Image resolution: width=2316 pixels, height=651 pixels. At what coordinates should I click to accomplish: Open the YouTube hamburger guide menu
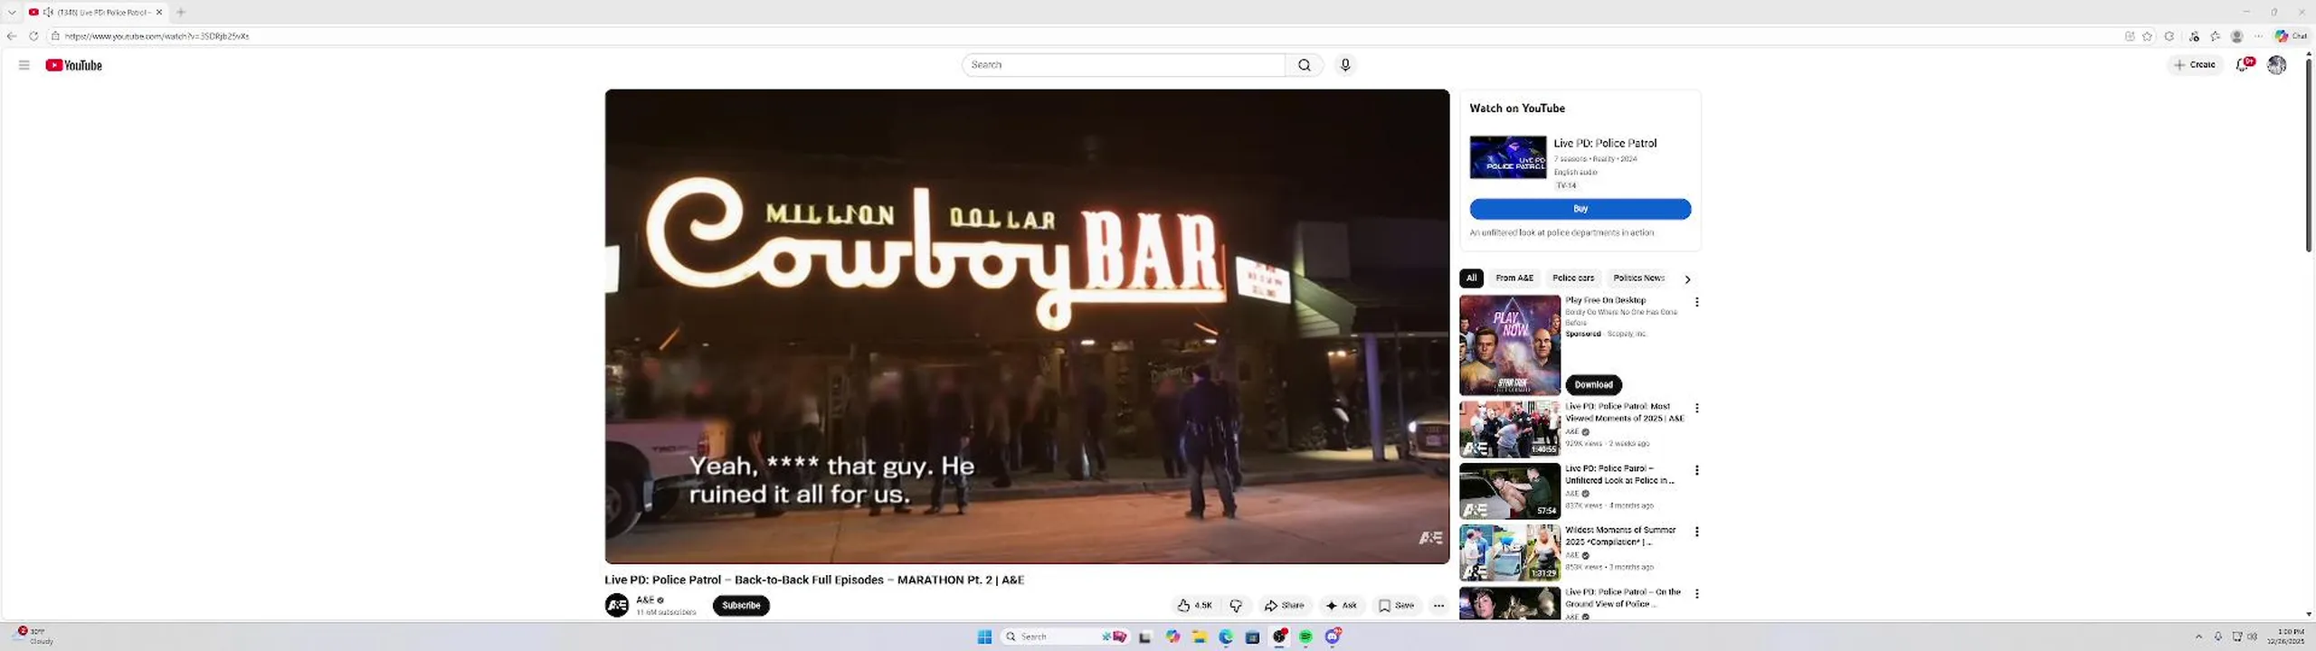click(24, 65)
